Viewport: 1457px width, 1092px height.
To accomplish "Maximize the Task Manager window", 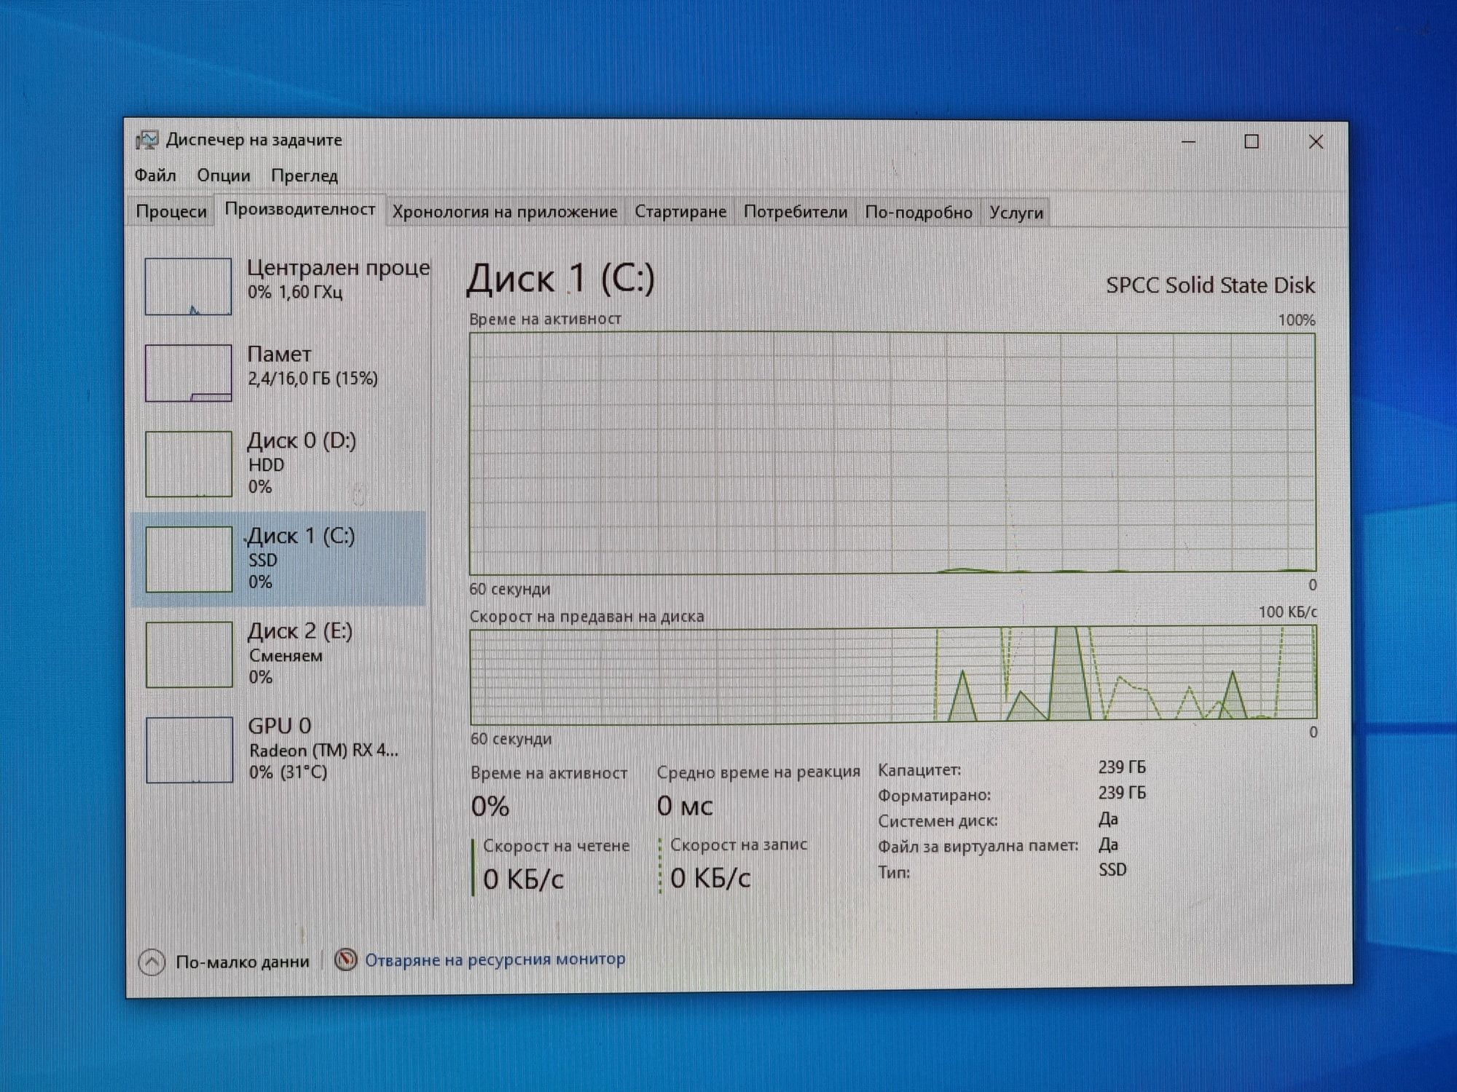I will coord(1252,141).
